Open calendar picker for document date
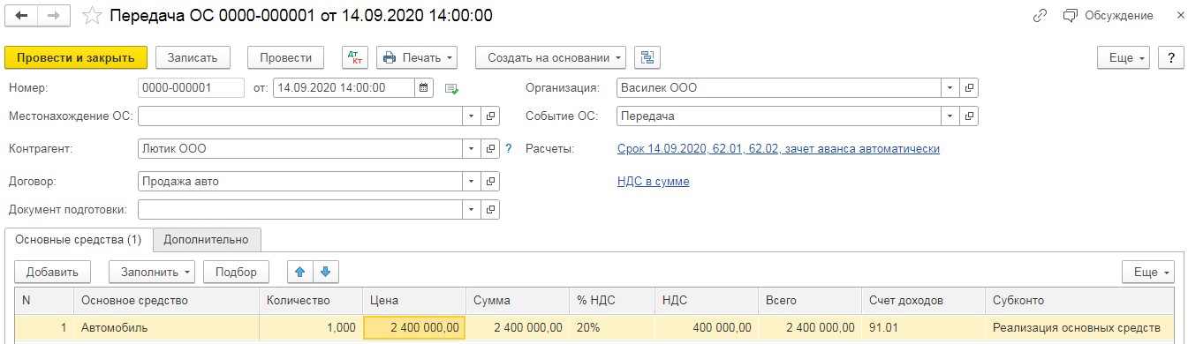This screenshot has height=344, width=1188. [x=424, y=88]
